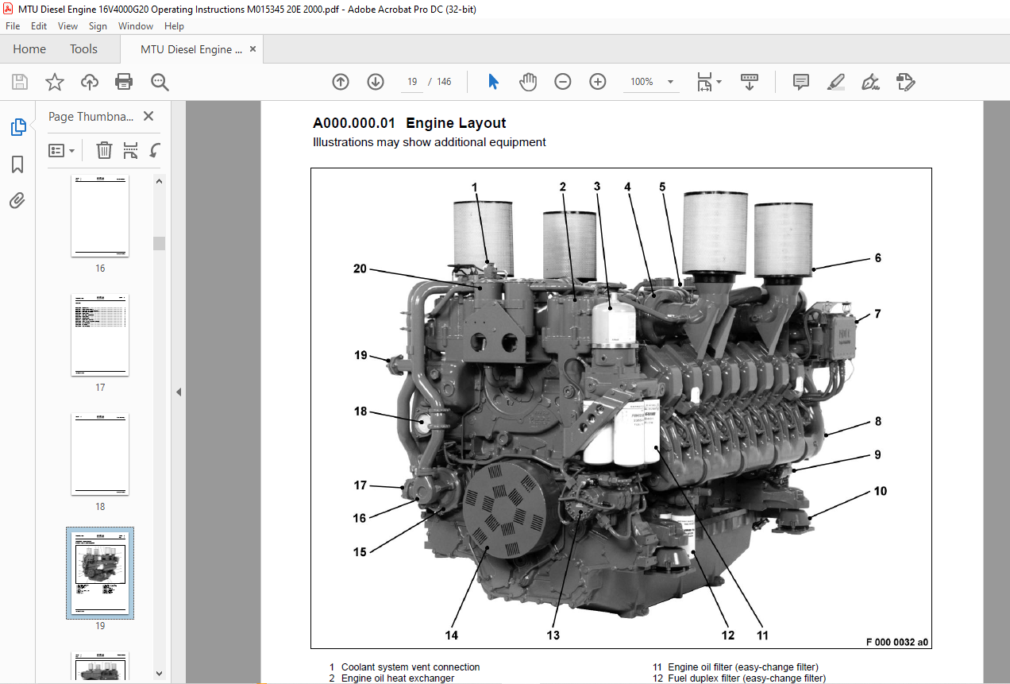This screenshot has height=684, width=1010.
Task: Click the thumbnails panel scroll up arrow
Action: point(160,181)
